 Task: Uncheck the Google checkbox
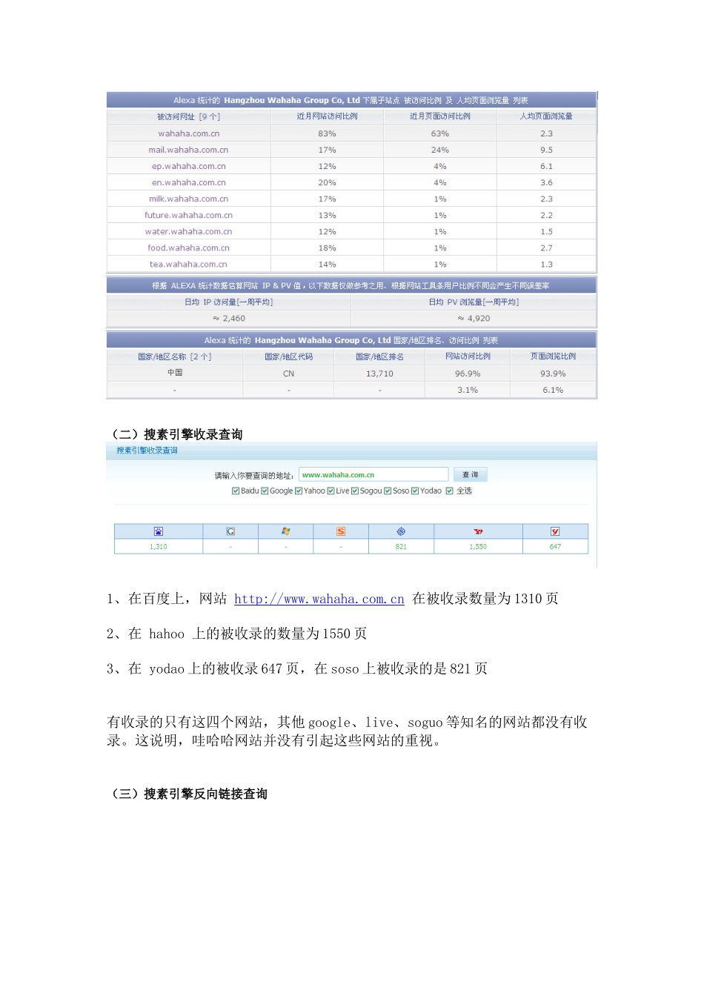pyautogui.click(x=265, y=491)
